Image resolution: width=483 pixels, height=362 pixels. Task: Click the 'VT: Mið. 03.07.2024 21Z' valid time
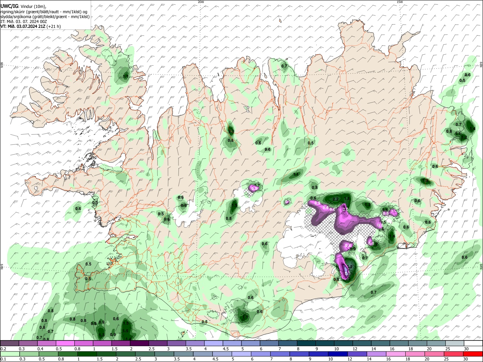point(23,26)
